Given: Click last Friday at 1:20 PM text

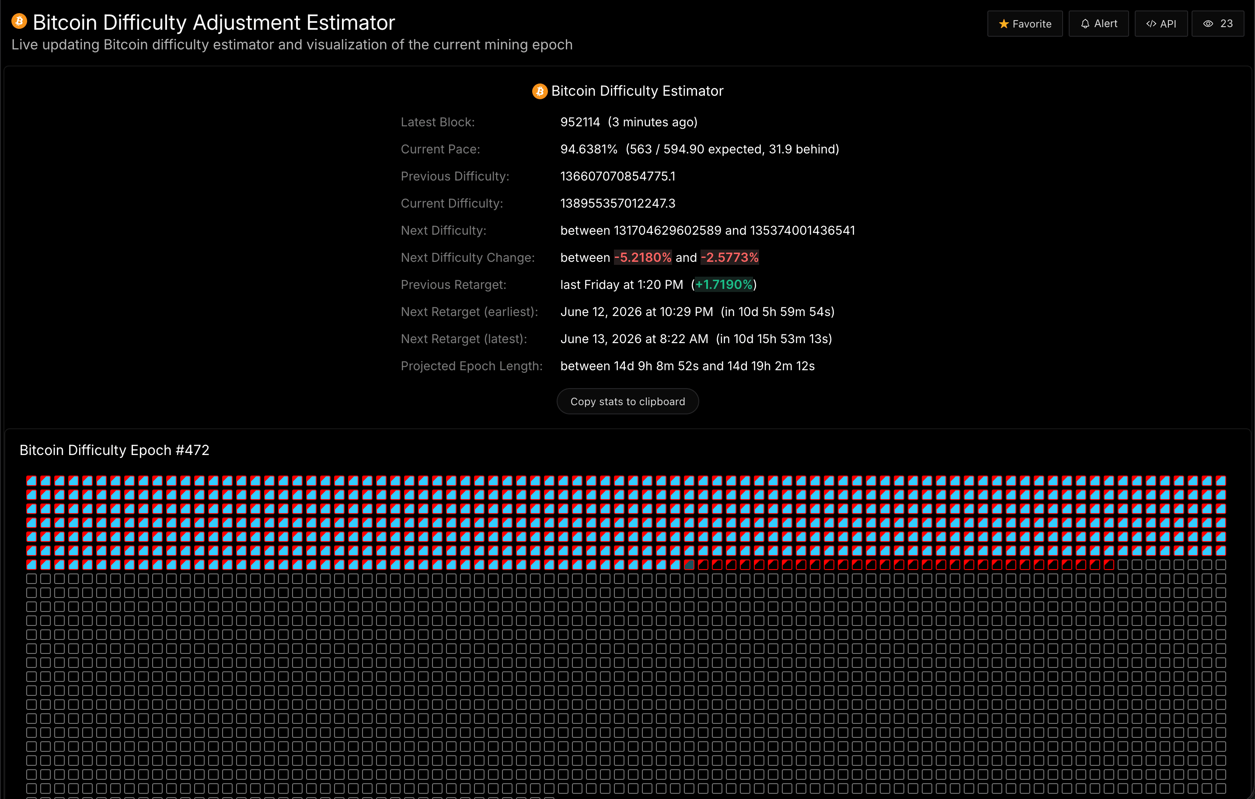Looking at the screenshot, I should 622,285.
